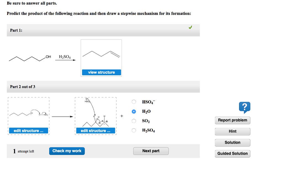Screen dimensions: 283x177
Task: Click the first edit structure button
Action: point(28,130)
